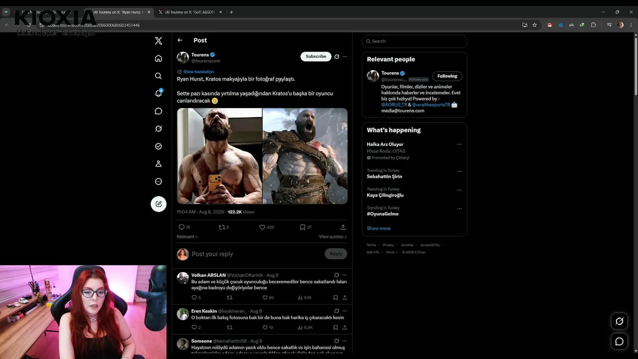Open Chat messages from the sidebar
The height and width of the screenshot is (359, 638).
point(159,111)
